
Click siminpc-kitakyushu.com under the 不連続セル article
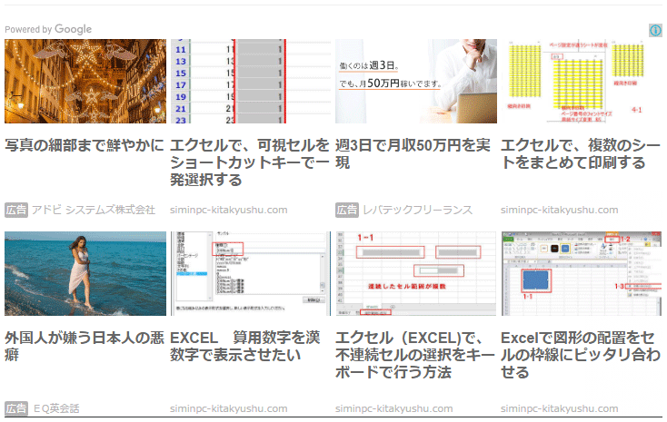click(393, 408)
